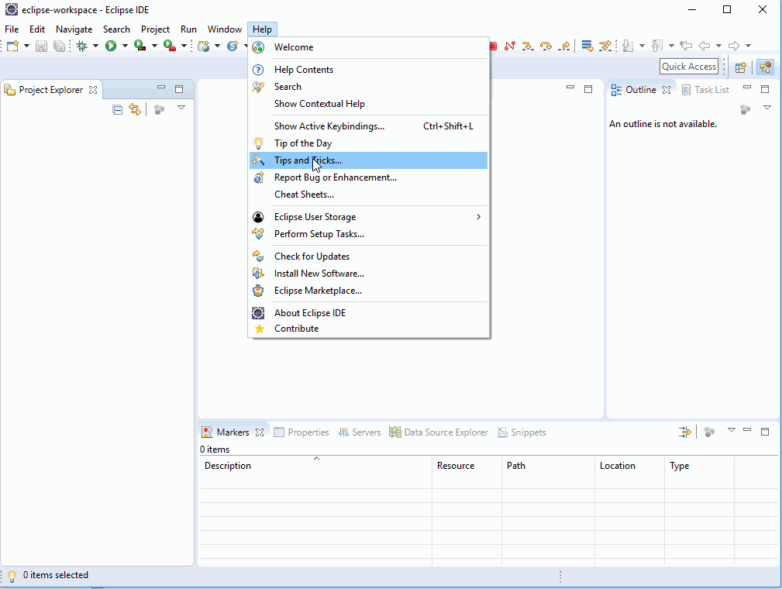Toggle Link with Editor in Project Explorer
Screen dimensions: 782x589
[135, 109]
